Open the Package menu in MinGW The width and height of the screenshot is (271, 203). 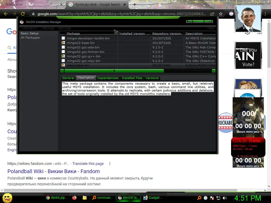click(48, 28)
